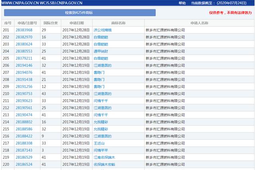The height and width of the screenshot is (170, 255).
Task: Open registration number 28190753
Action: click(24, 94)
